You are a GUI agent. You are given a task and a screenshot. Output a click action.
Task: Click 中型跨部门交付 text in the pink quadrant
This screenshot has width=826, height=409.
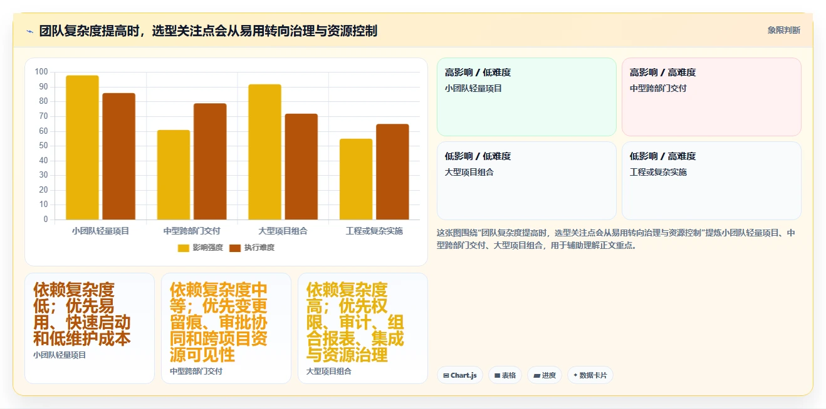[658, 88]
